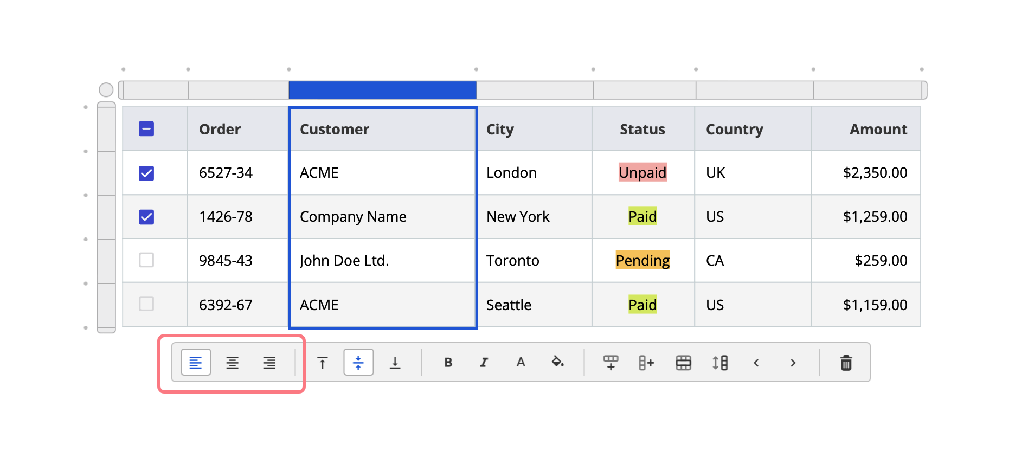
Task: Check the checkbox for order 9845-43
Action: (x=146, y=260)
